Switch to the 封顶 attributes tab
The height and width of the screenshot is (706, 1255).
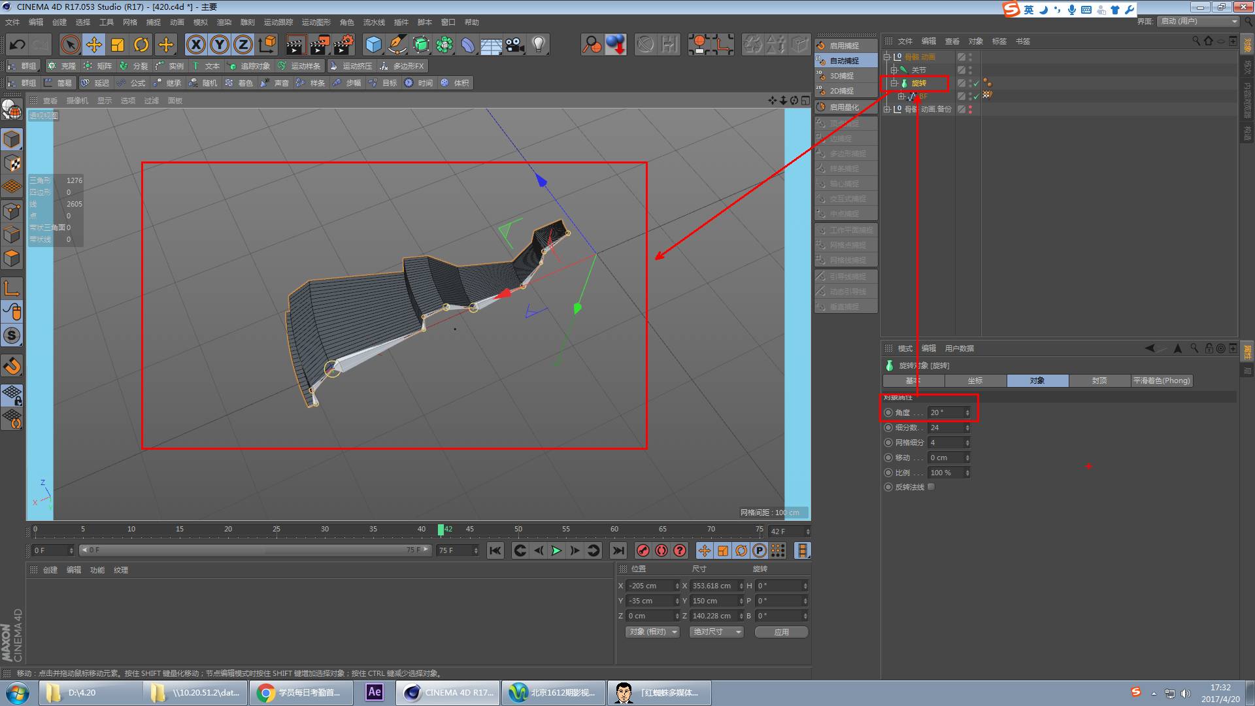(x=1099, y=380)
